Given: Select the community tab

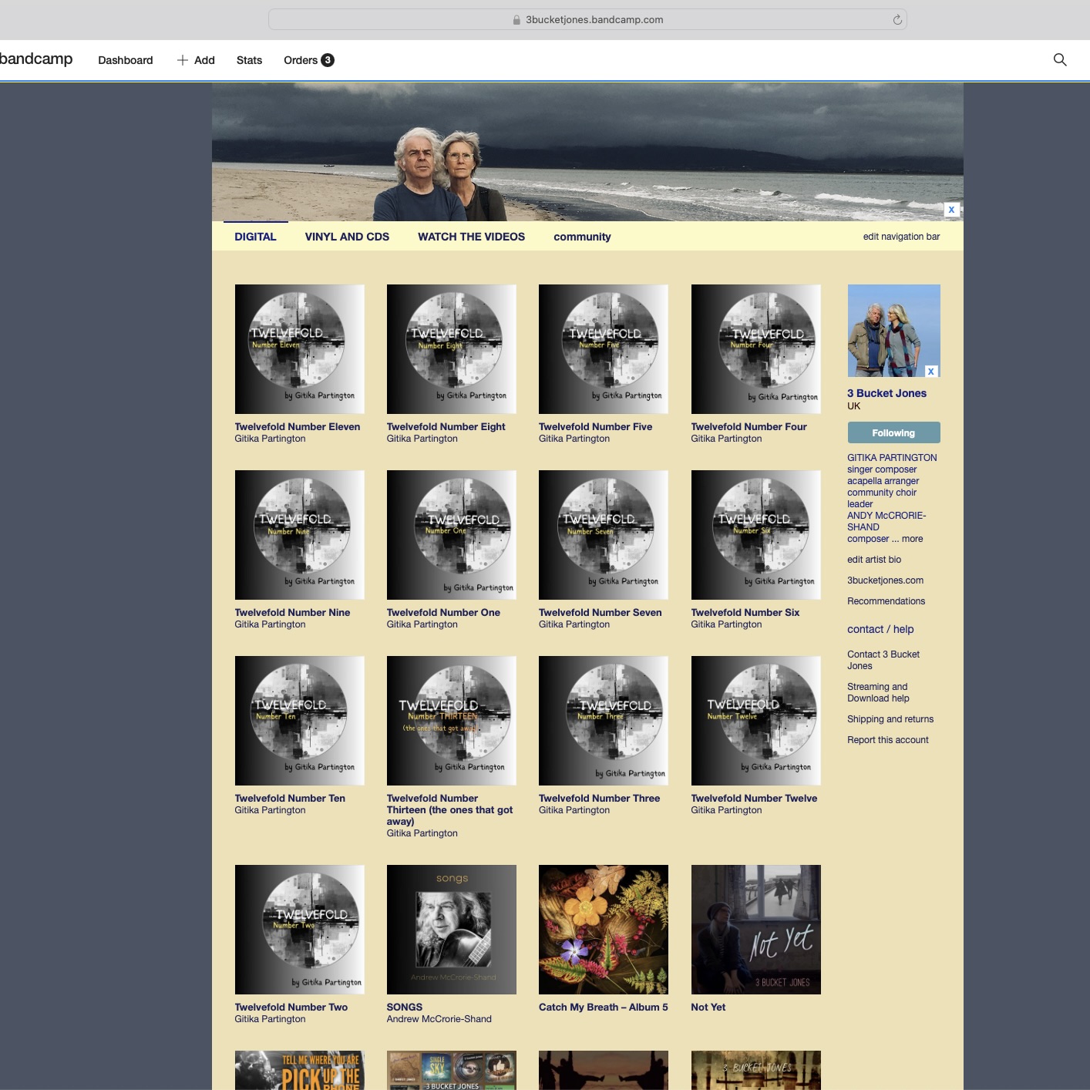Looking at the screenshot, I should [x=582, y=237].
